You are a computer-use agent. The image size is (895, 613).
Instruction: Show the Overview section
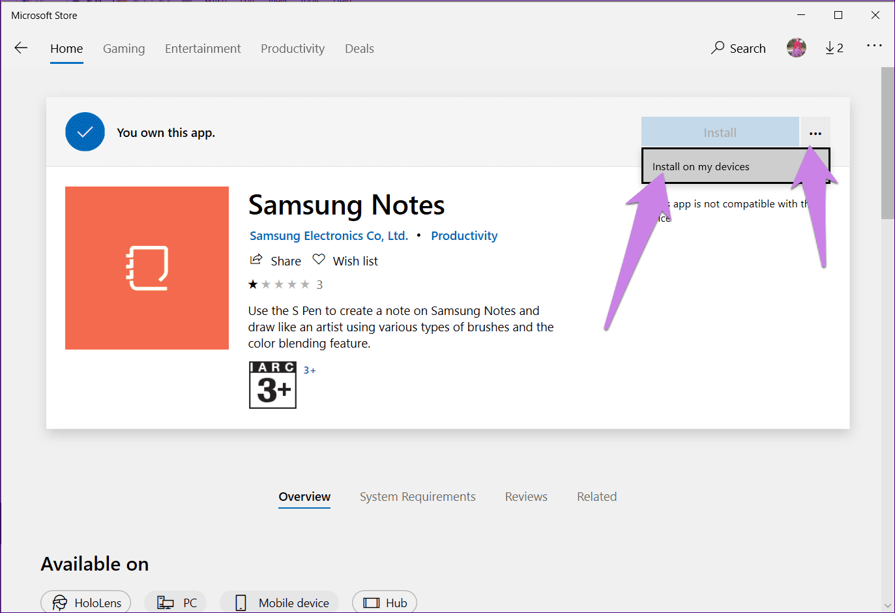[304, 497]
